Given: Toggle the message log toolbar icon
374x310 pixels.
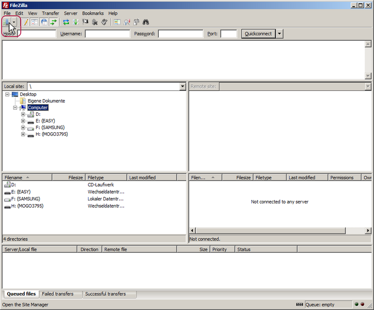Looking at the screenshot, I should (25, 22).
